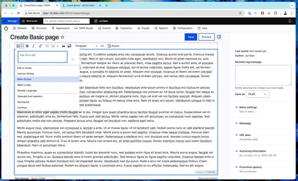
Task: Expand the Metatags section
Action: 243,123
